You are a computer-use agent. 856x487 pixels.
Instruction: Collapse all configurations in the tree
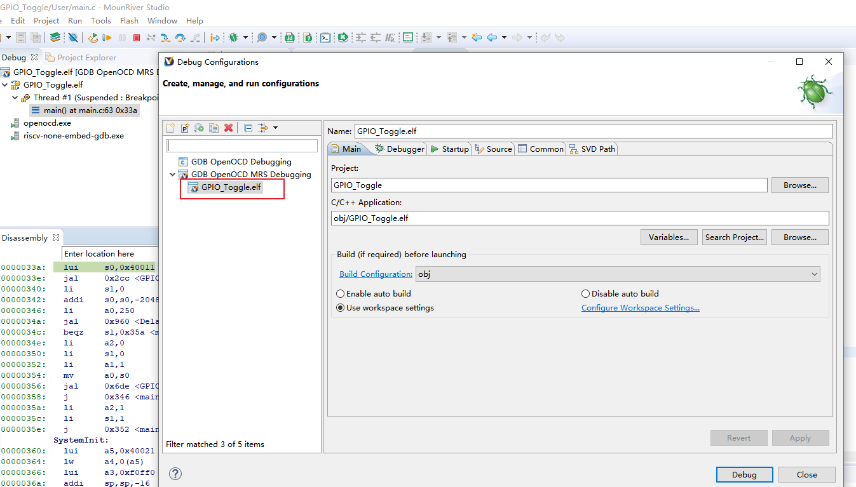pyautogui.click(x=248, y=128)
